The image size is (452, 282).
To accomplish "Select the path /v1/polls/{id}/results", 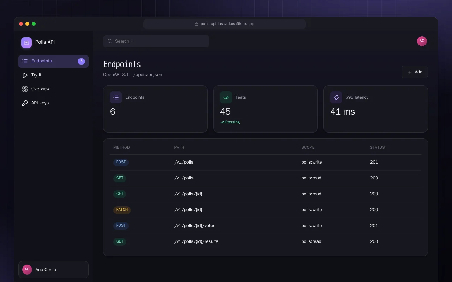I will [196, 241].
